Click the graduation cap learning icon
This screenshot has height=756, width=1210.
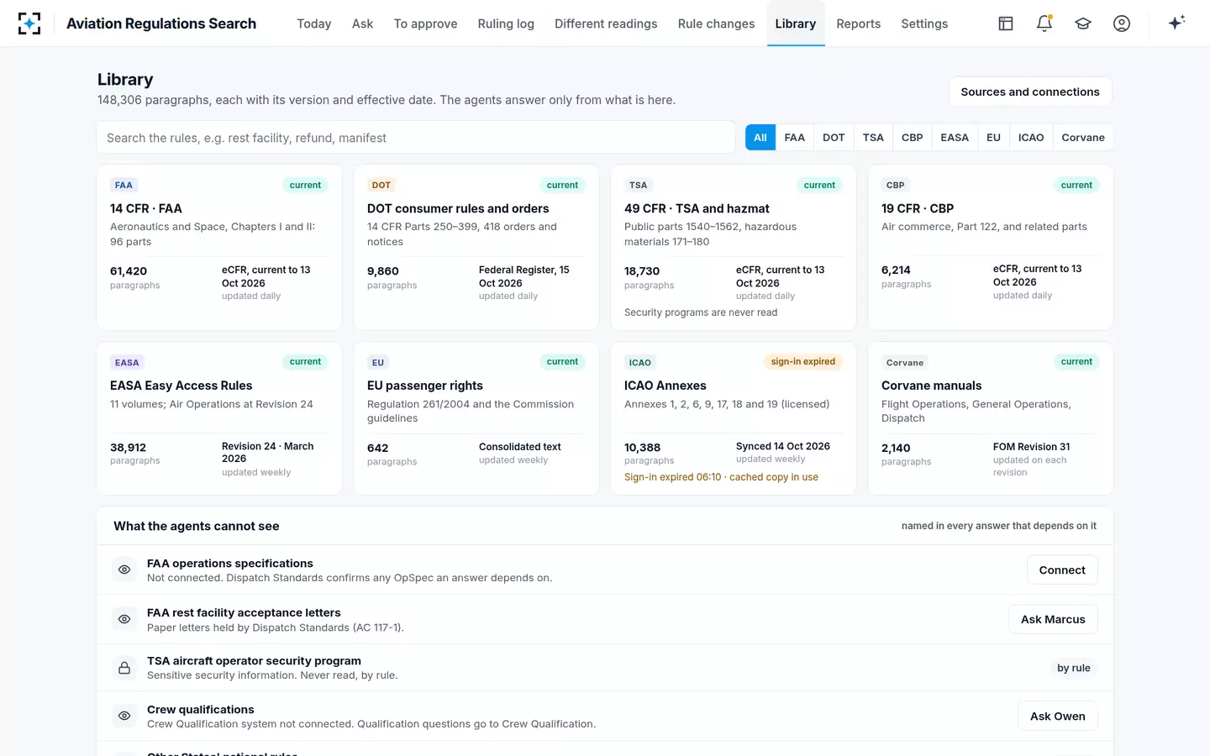1083,24
